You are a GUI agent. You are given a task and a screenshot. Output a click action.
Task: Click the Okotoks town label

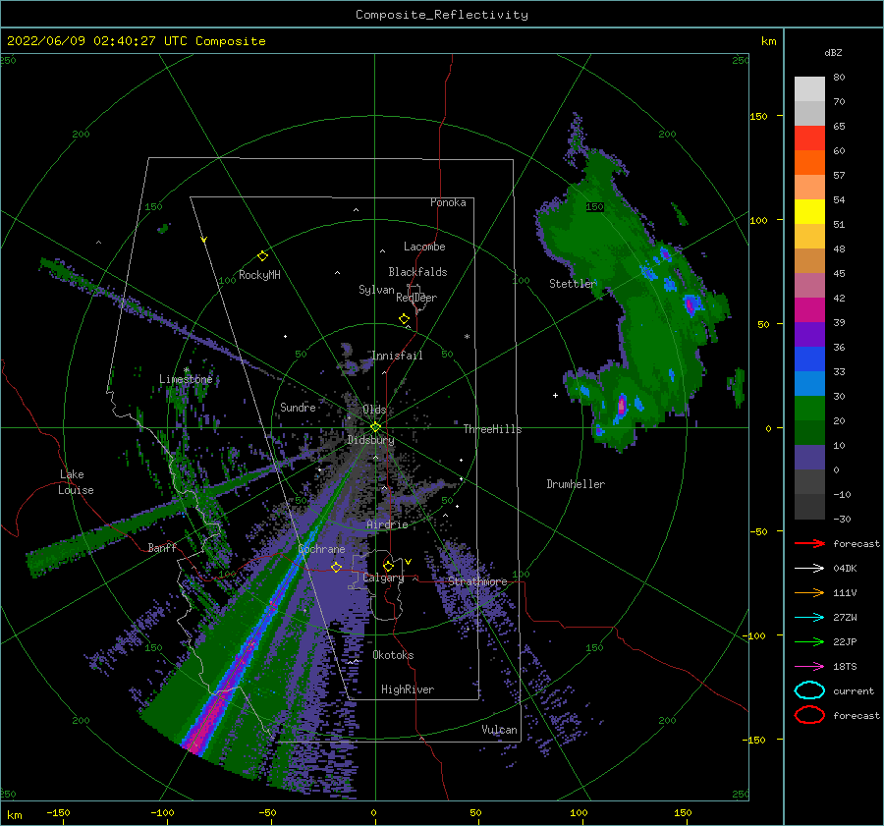393,655
